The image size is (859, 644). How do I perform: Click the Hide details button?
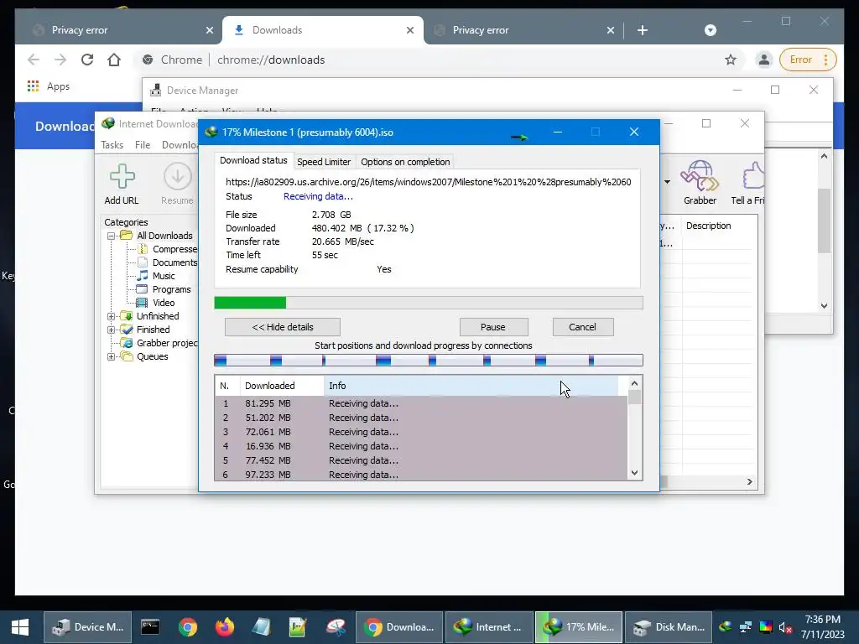[283, 327]
